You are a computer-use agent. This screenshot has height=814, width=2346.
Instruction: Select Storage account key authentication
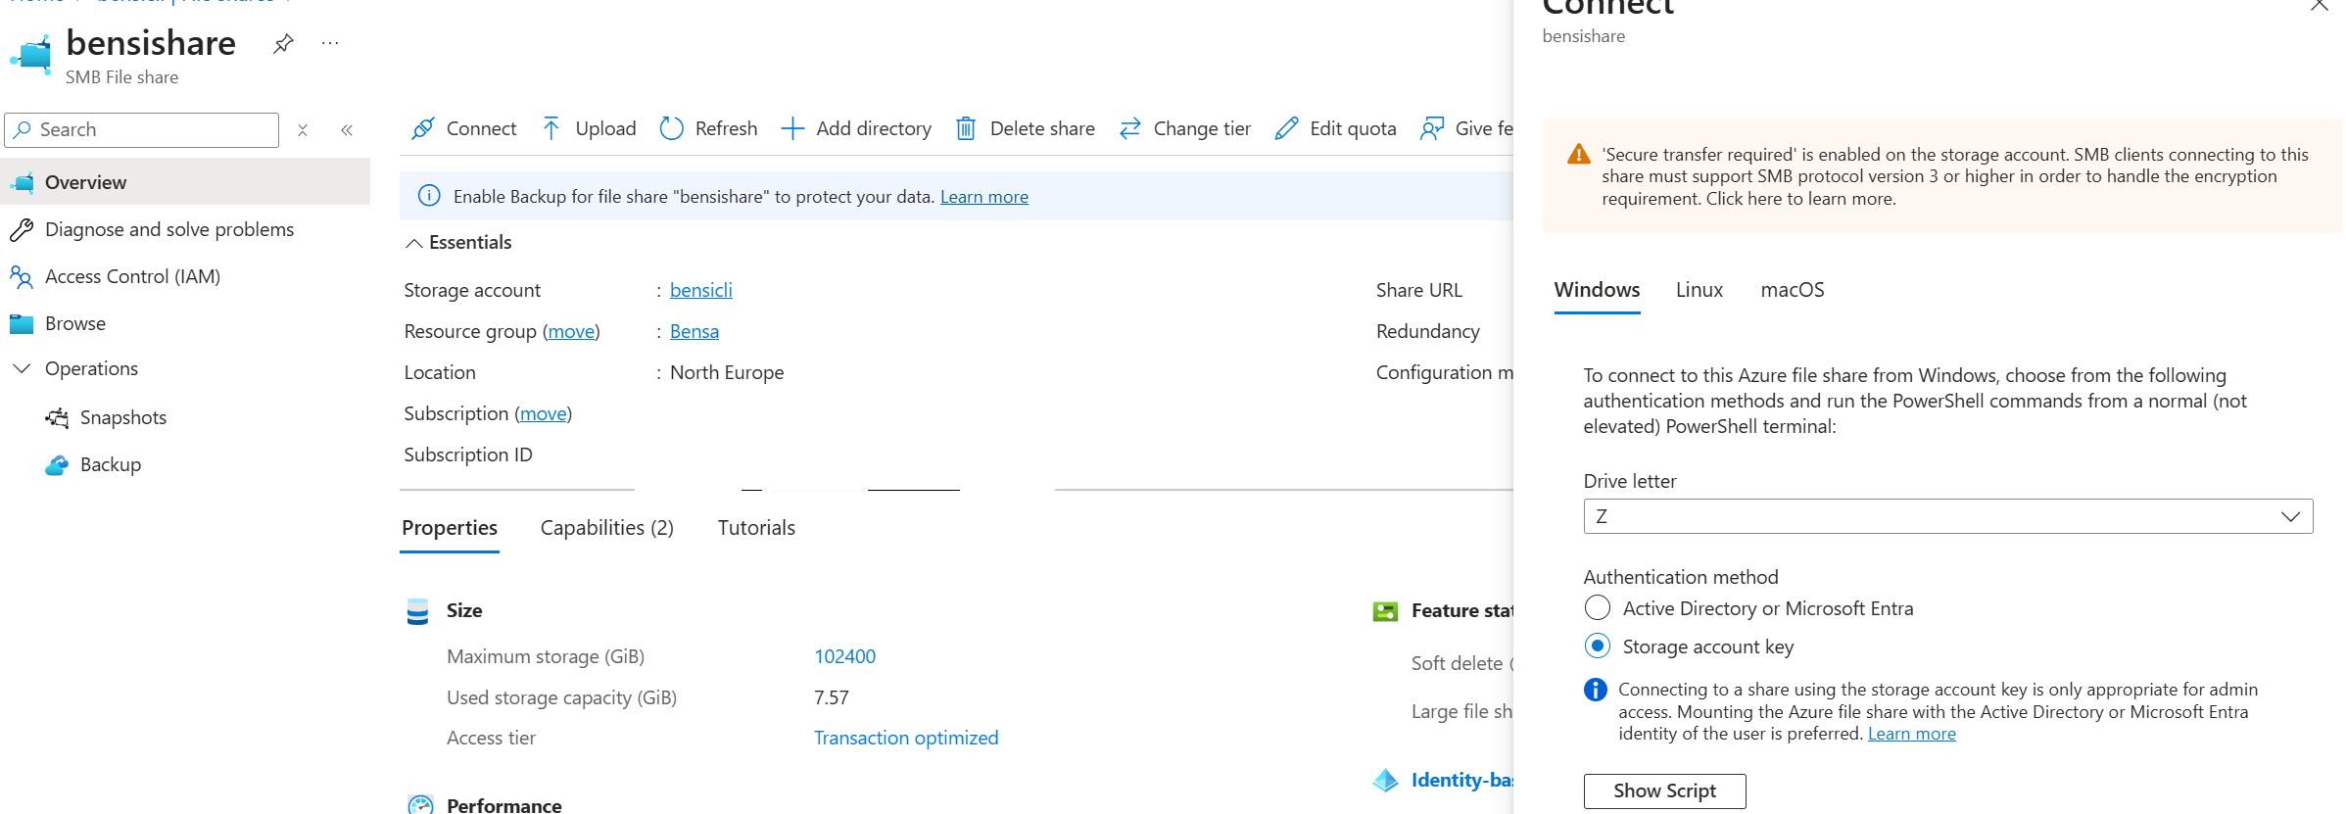pyautogui.click(x=1598, y=646)
